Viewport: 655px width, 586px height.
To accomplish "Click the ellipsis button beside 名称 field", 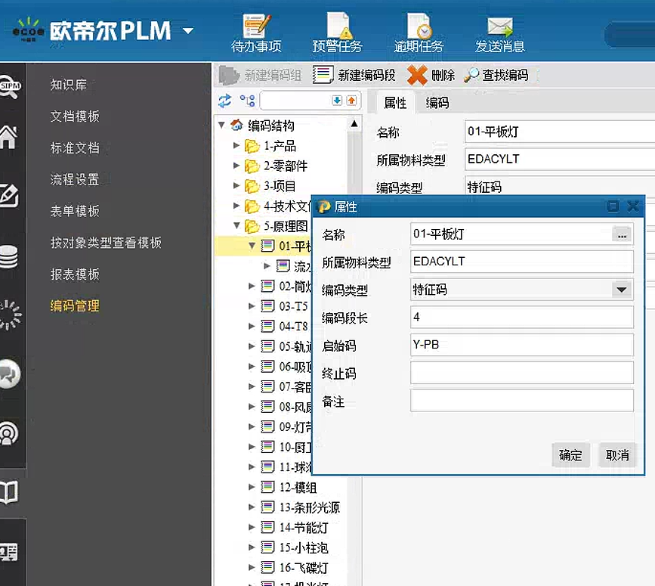I will (x=622, y=235).
